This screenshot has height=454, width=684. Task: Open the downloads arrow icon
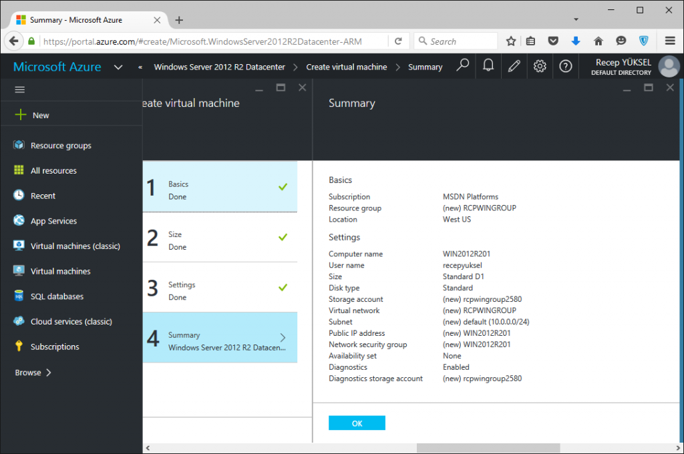(x=576, y=41)
